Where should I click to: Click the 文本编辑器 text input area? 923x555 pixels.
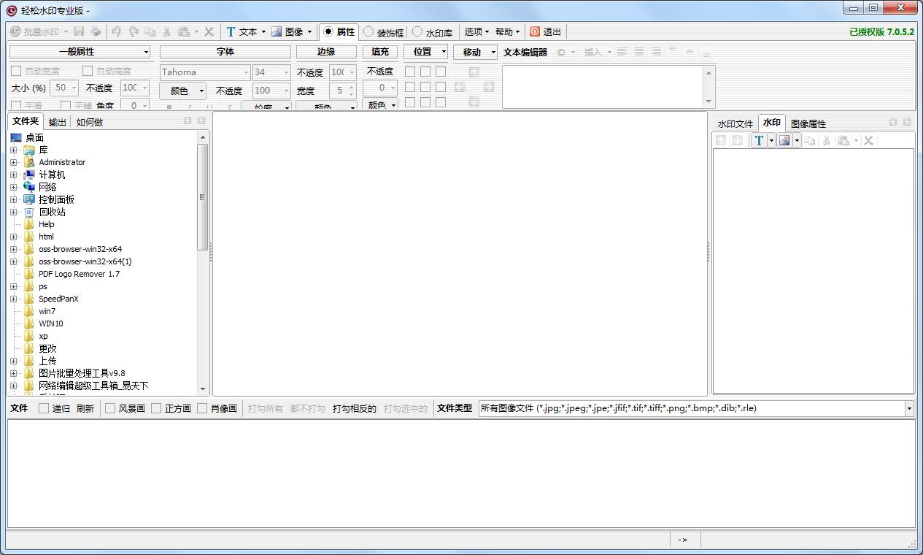pos(603,87)
